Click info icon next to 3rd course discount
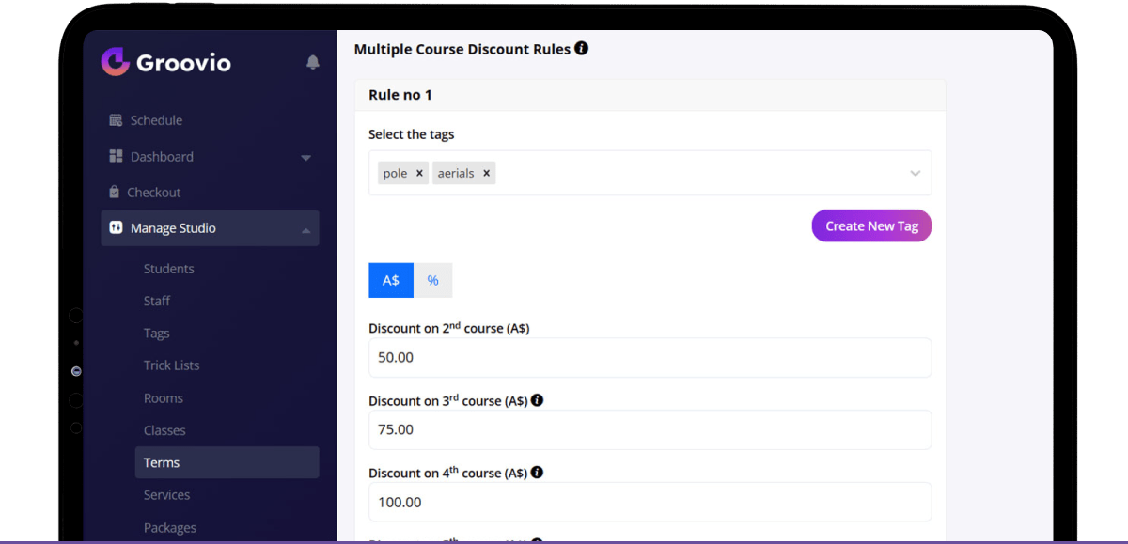 pos(537,400)
